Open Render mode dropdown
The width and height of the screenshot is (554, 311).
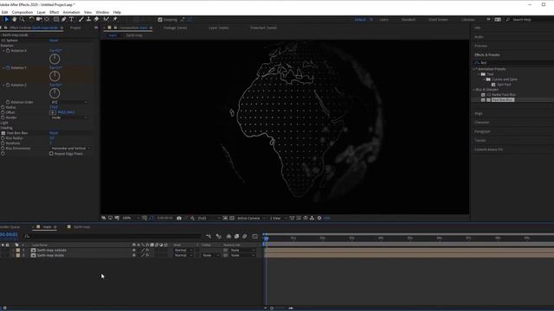point(69,117)
